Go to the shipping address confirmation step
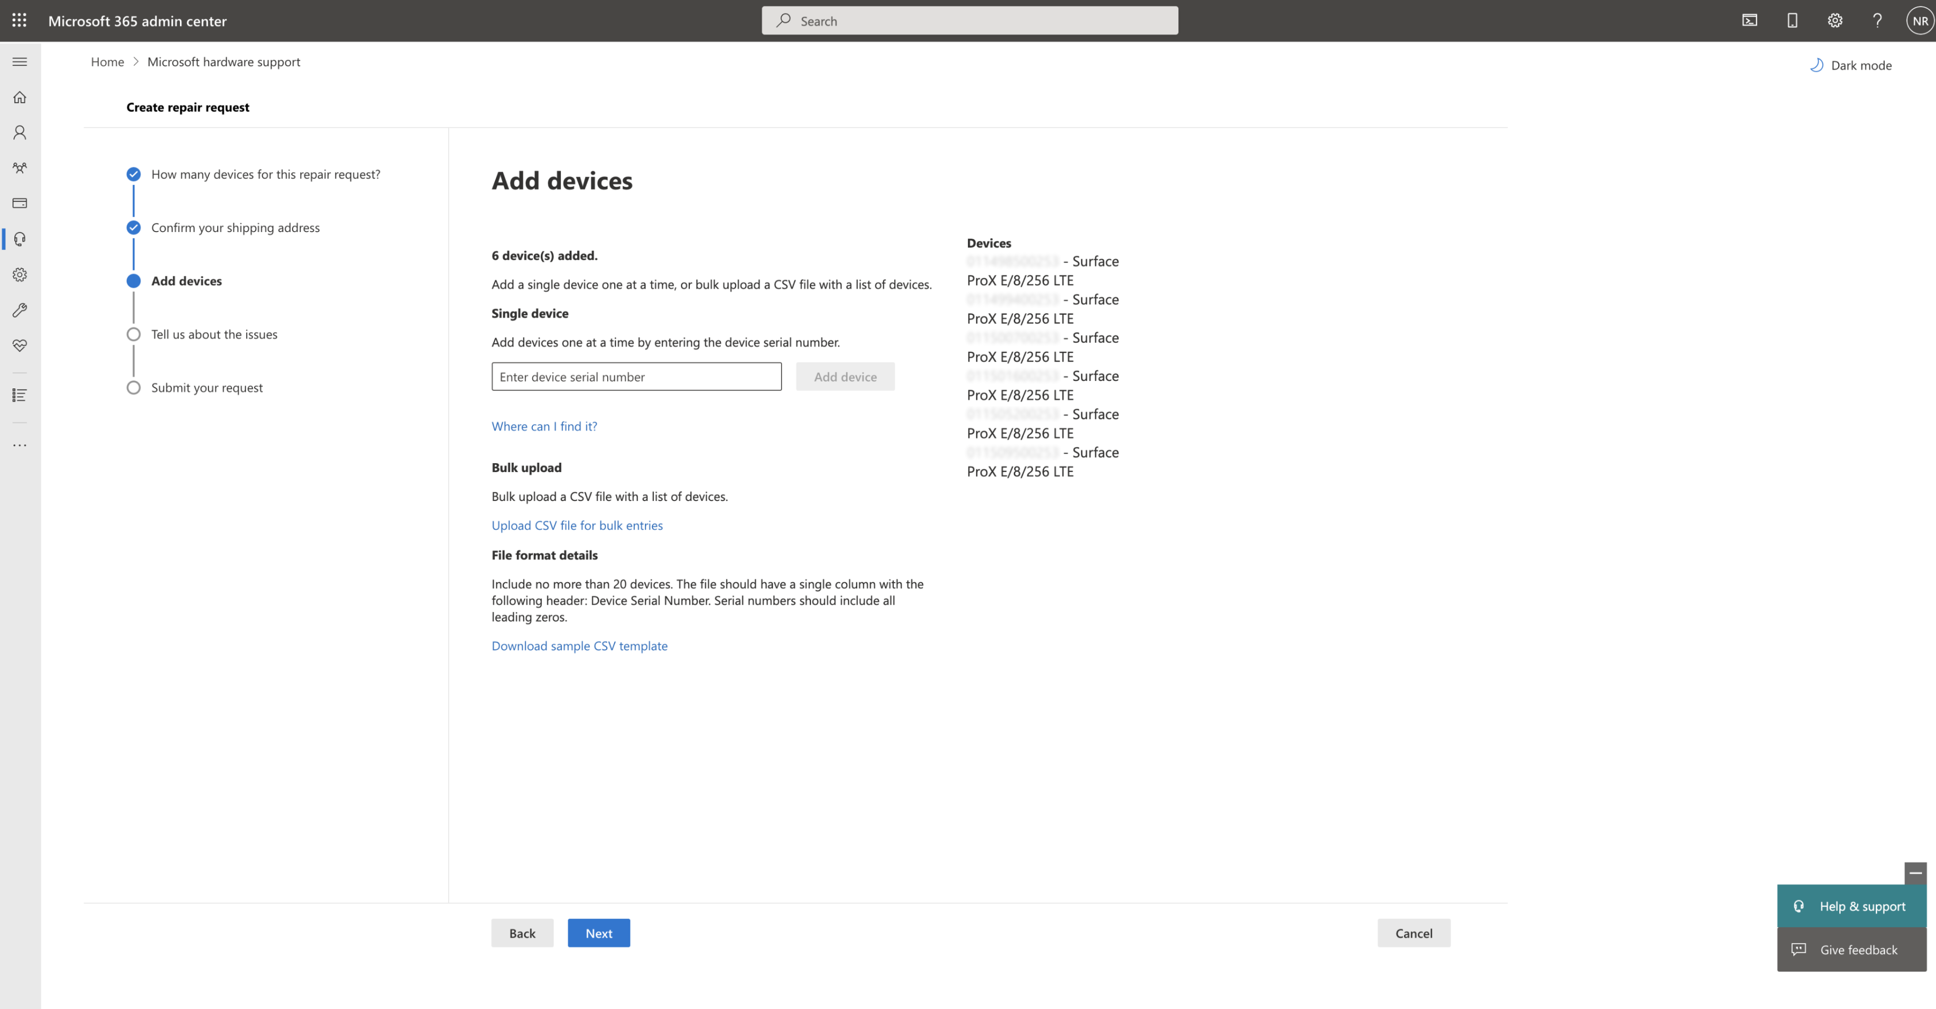Viewport: 1936px width, 1009px height. (x=234, y=228)
